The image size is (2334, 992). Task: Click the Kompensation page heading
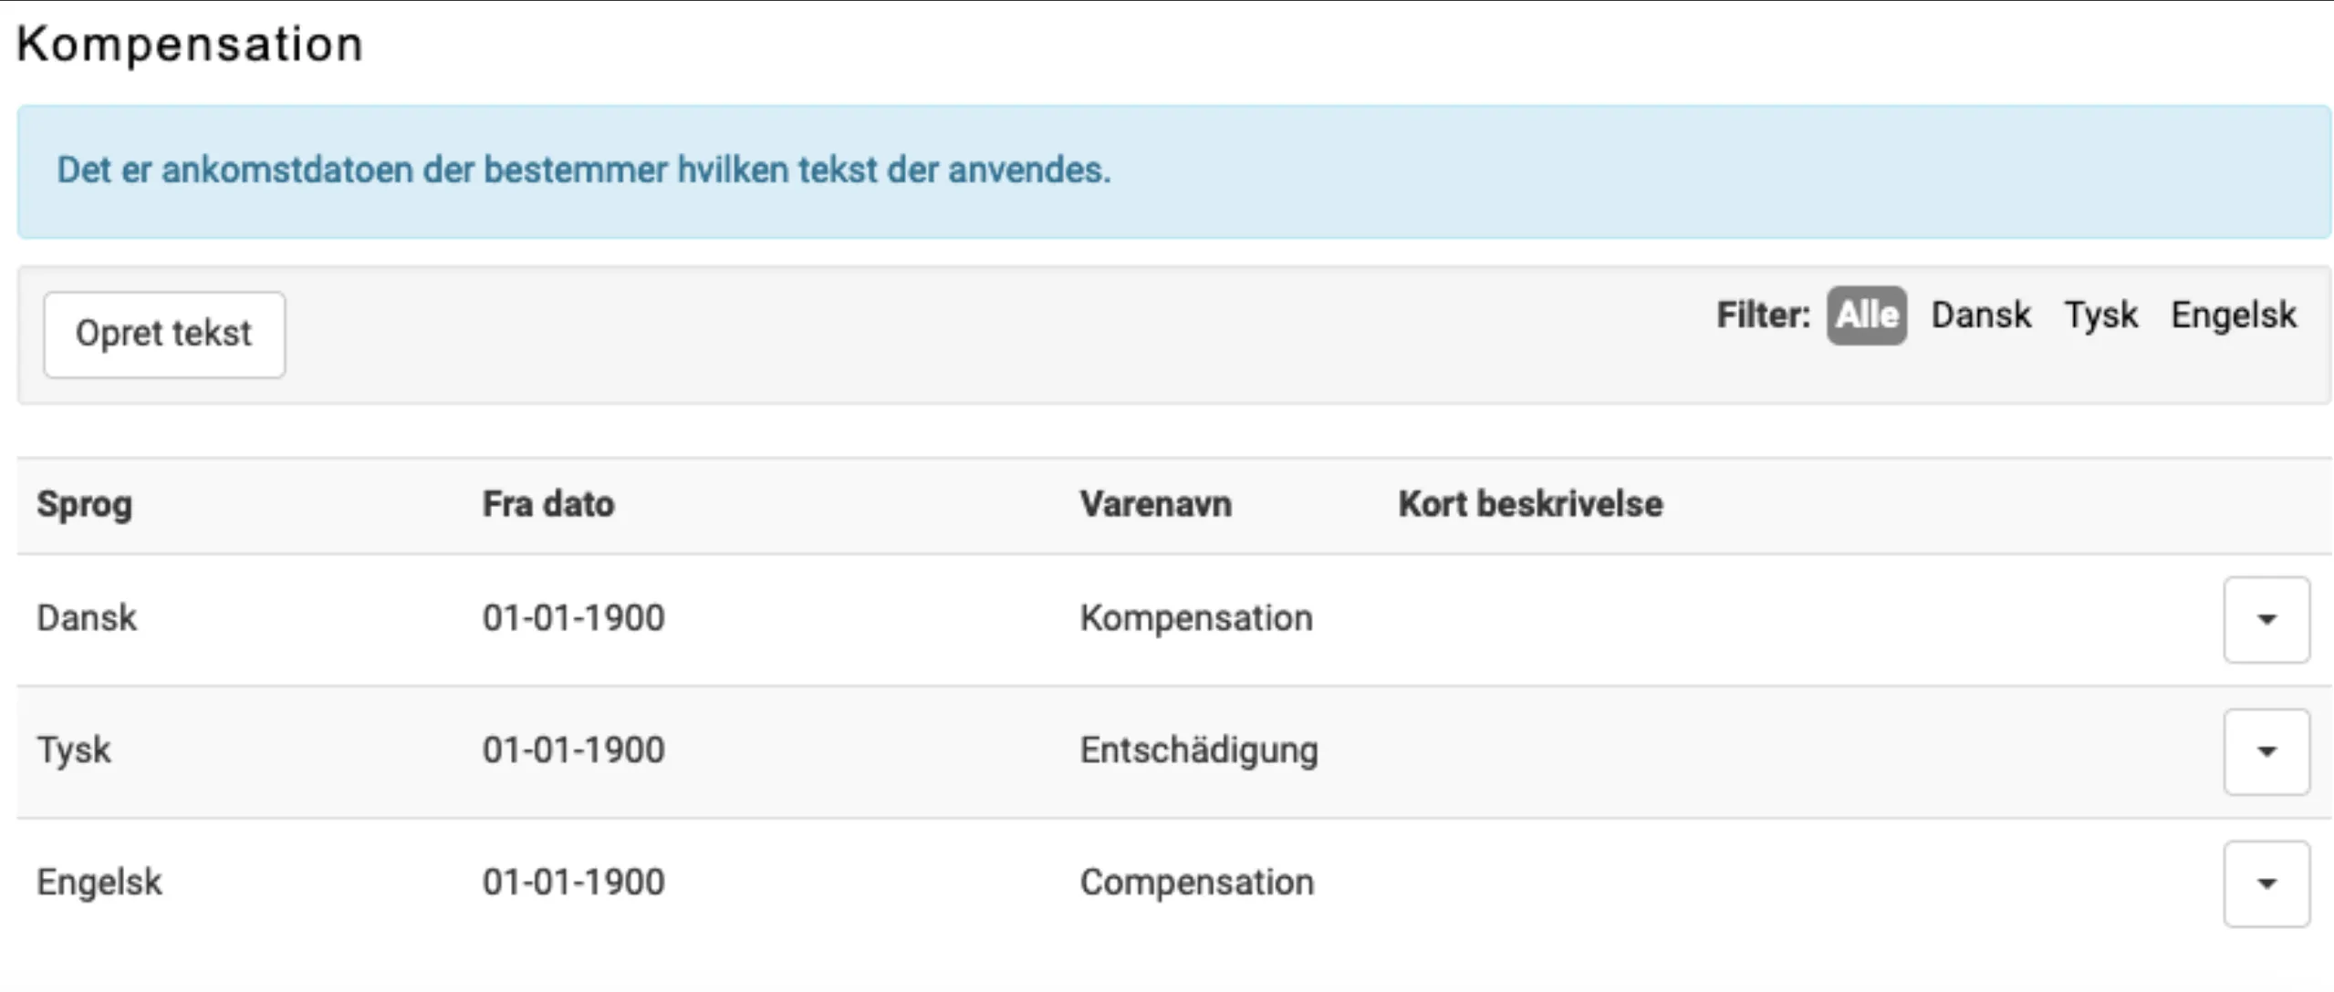(x=190, y=44)
